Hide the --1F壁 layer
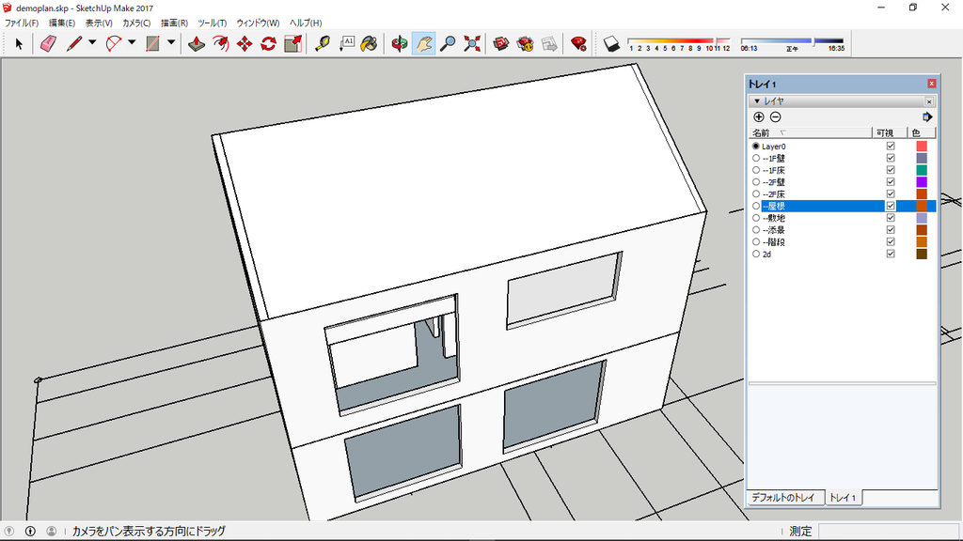 891,158
